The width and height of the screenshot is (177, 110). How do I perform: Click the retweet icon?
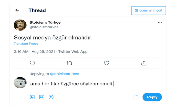(x=69, y=63)
